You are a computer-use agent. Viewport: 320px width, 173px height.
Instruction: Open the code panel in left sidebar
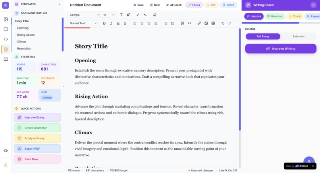[6, 39]
